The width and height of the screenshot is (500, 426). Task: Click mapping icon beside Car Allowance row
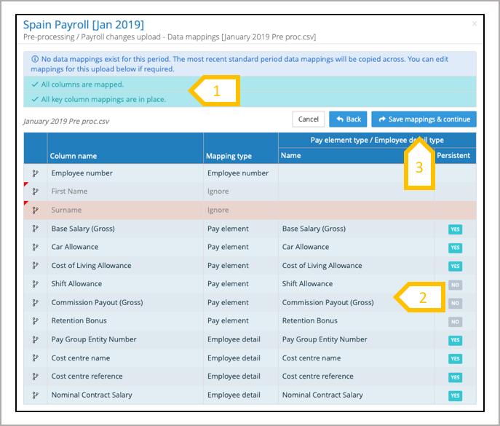click(35, 247)
